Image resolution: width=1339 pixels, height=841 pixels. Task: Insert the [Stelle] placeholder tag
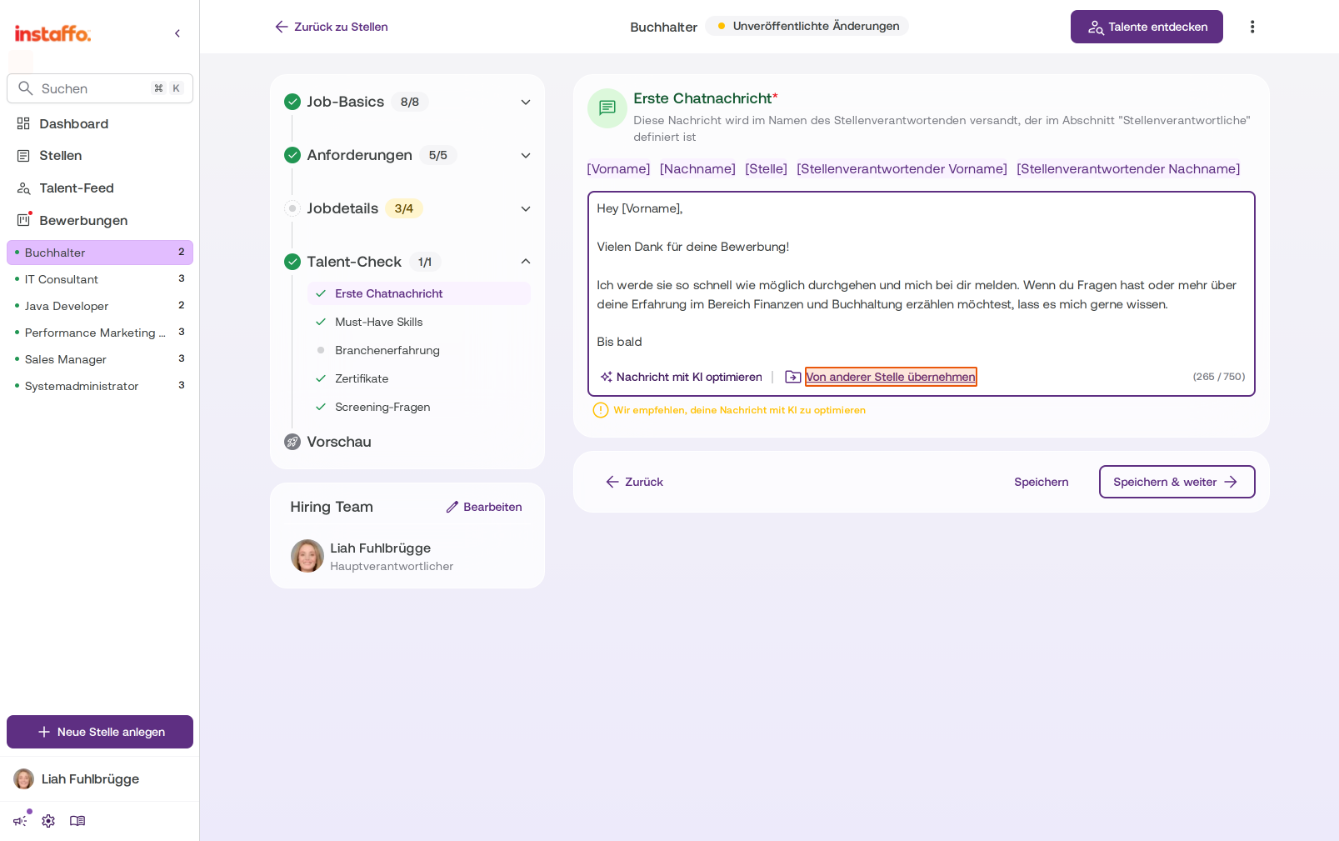(766, 169)
